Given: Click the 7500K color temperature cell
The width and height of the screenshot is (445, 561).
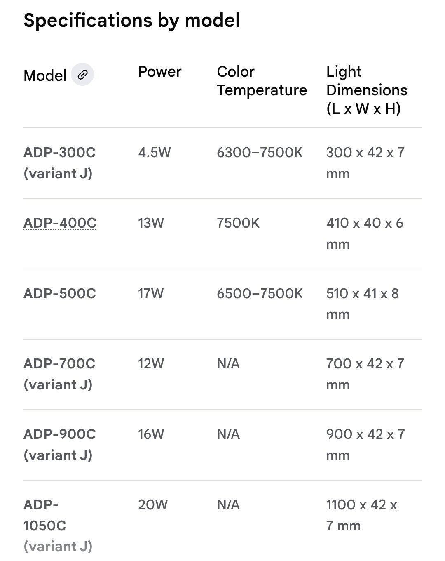Looking at the screenshot, I should tap(238, 223).
